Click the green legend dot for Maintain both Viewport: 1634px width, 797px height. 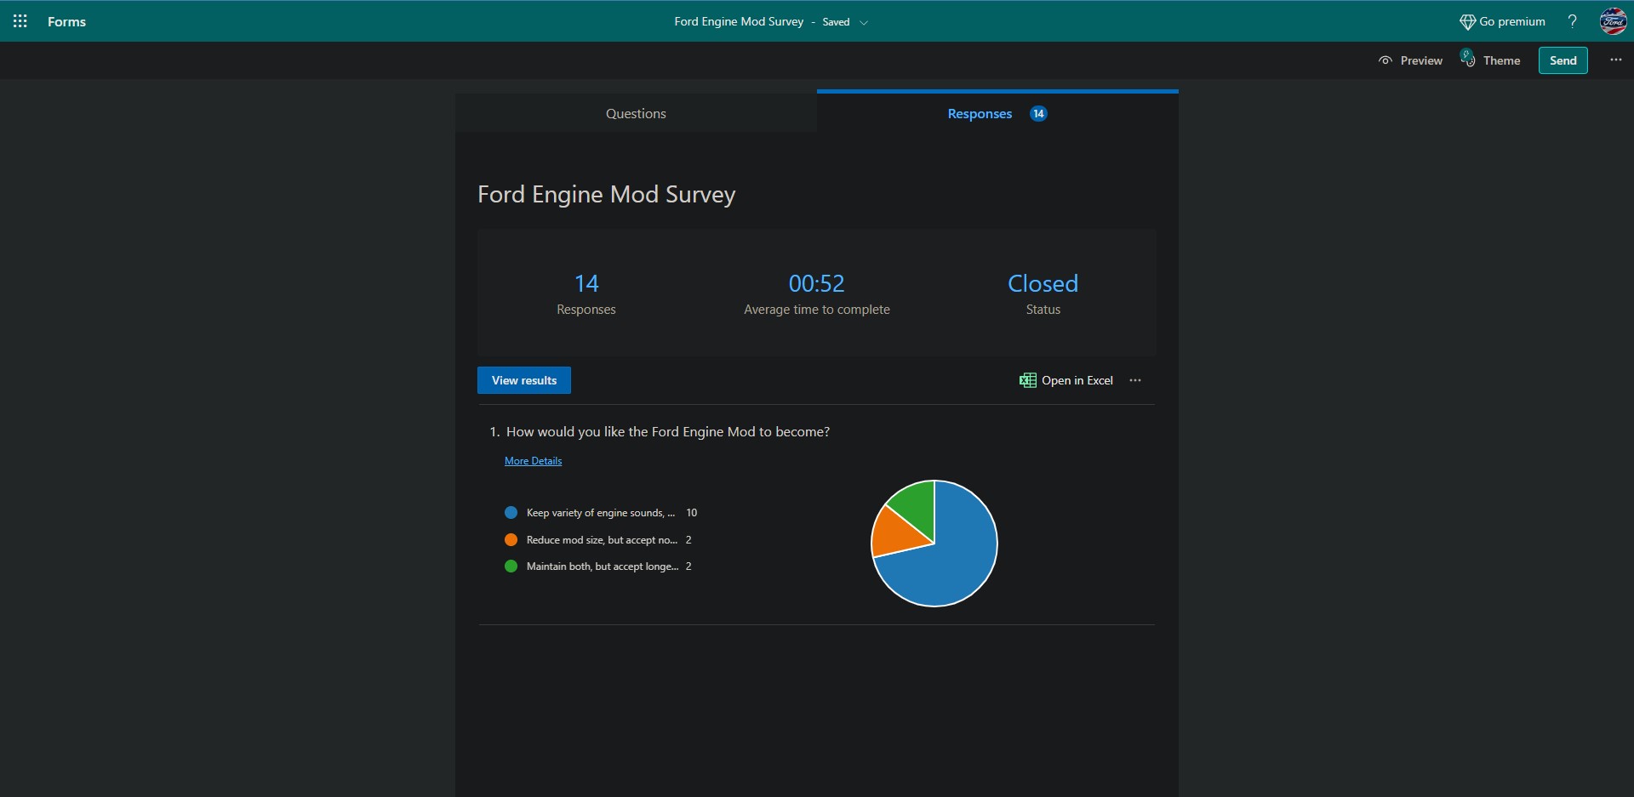coord(511,566)
